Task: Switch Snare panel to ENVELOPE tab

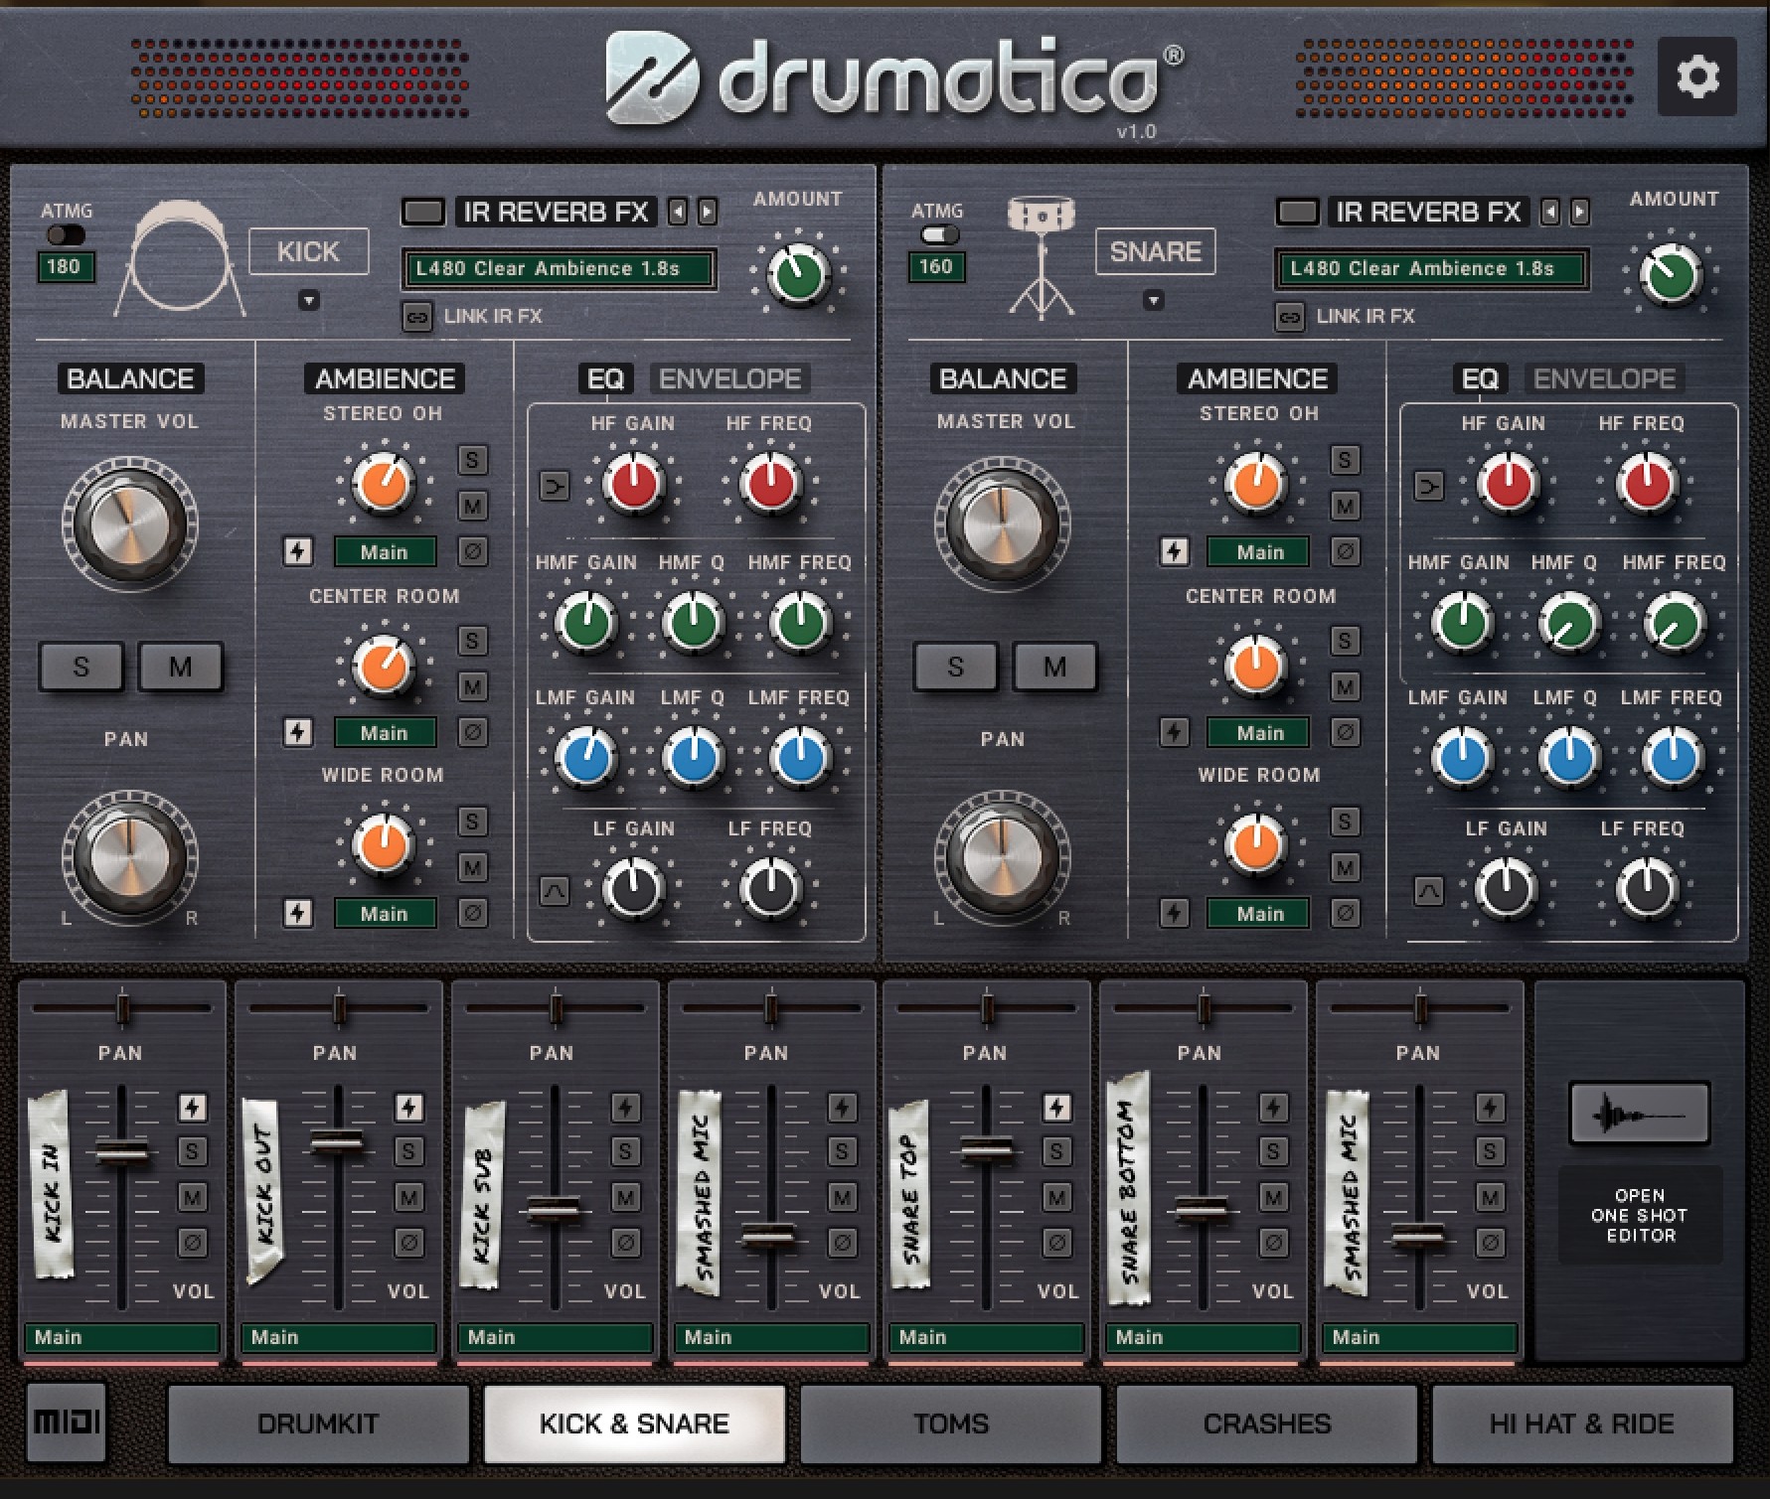Action: (1604, 378)
